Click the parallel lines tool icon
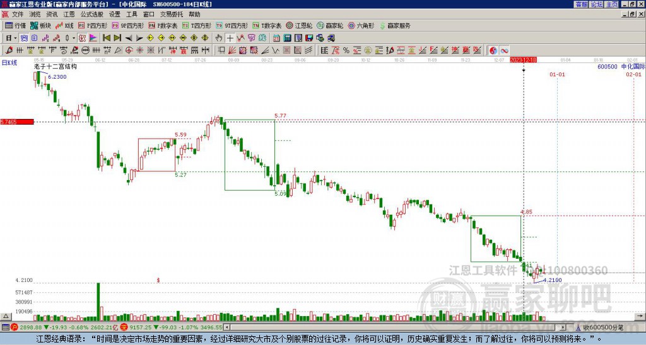The width and height of the screenshot is (646, 345). [309, 50]
